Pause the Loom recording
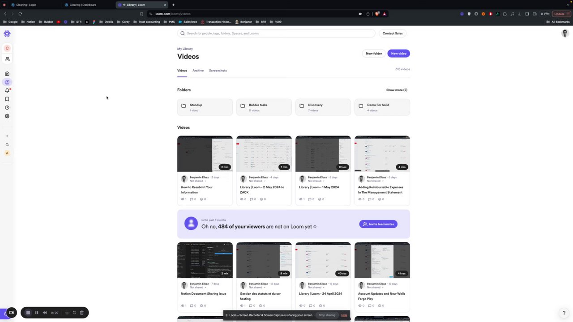Image resolution: width=573 pixels, height=322 pixels. (37, 313)
